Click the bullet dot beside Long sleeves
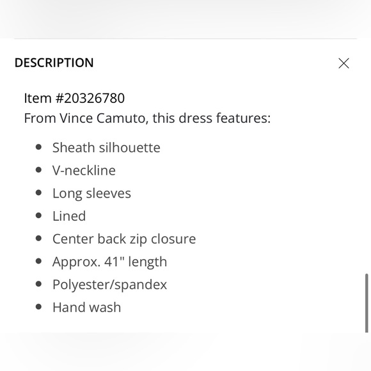This screenshot has width=371, height=371. (38, 193)
